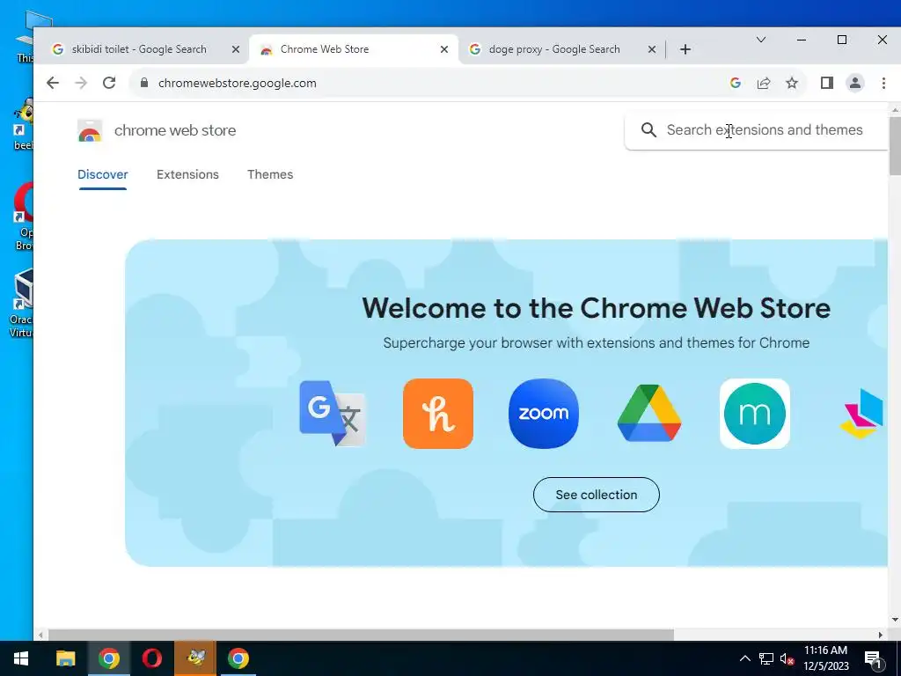This screenshot has height=676, width=901.
Task: View site info via the lock icon
Action: click(x=144, y=83)
